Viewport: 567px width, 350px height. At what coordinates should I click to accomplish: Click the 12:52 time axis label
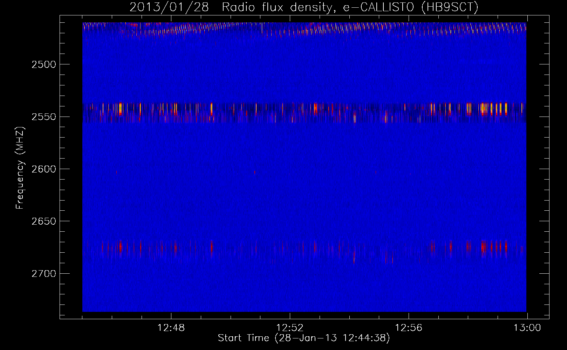290,328
